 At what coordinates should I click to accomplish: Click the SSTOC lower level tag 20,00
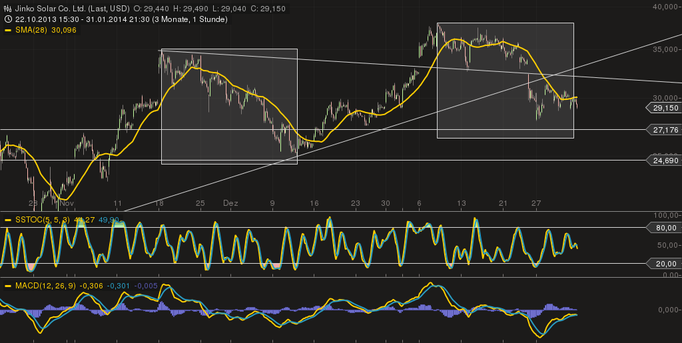[x=664, y=264]
